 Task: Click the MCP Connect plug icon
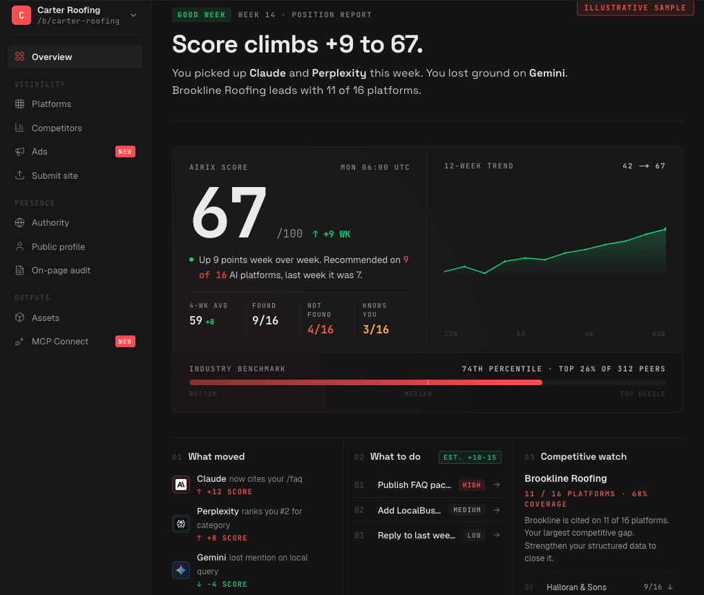click(20, 342)
